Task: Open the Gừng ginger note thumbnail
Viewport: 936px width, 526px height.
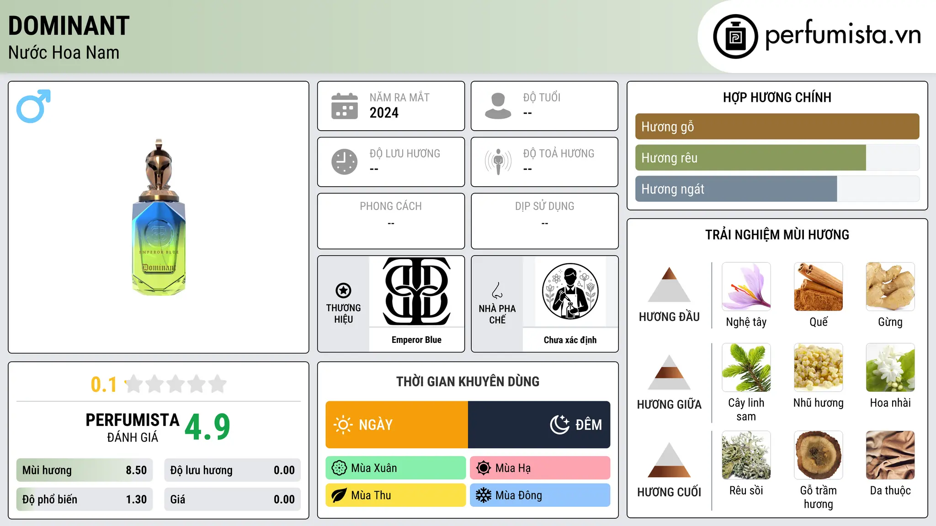Action: pos(890,287)
